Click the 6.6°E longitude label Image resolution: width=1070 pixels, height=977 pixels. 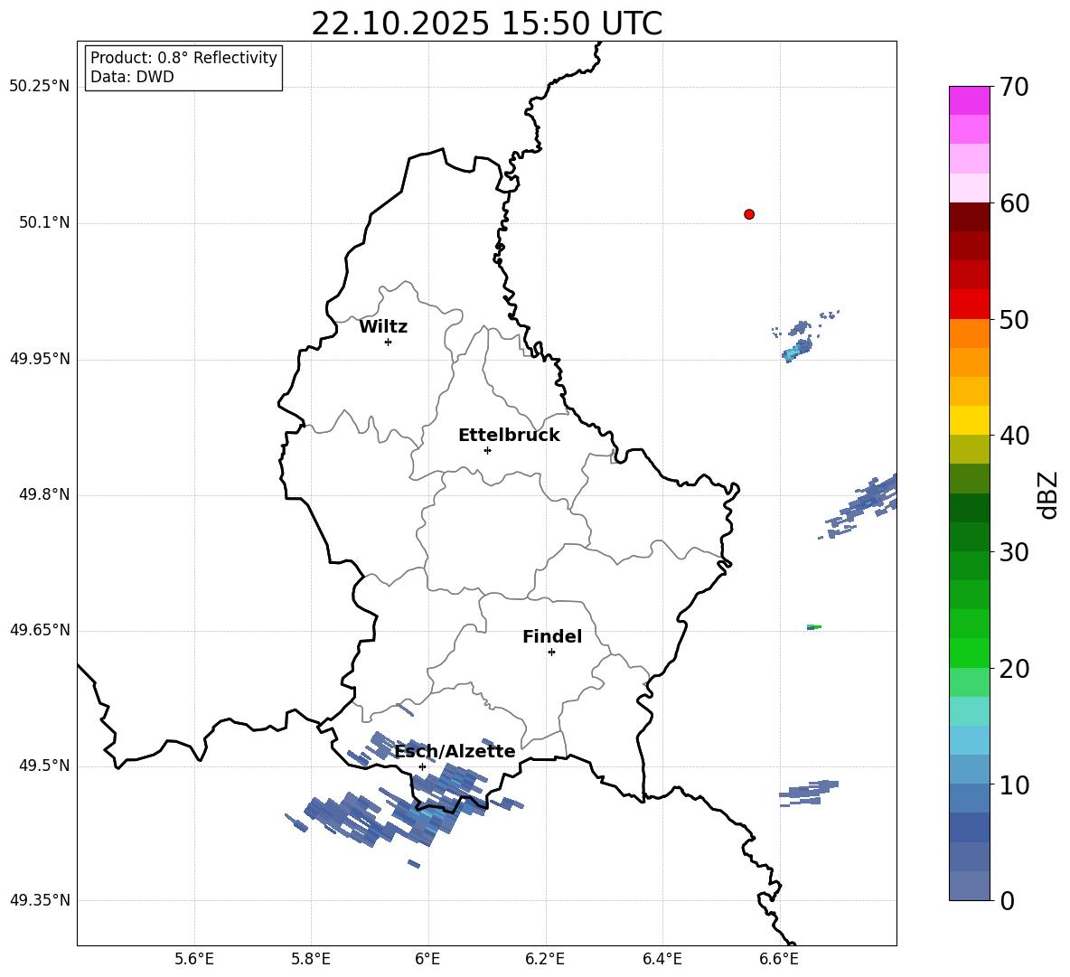pyautogui.click(x=779, y=959)
